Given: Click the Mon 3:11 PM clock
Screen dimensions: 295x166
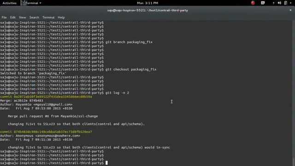Looking at the screenshot, I should [x=147, y=3].
